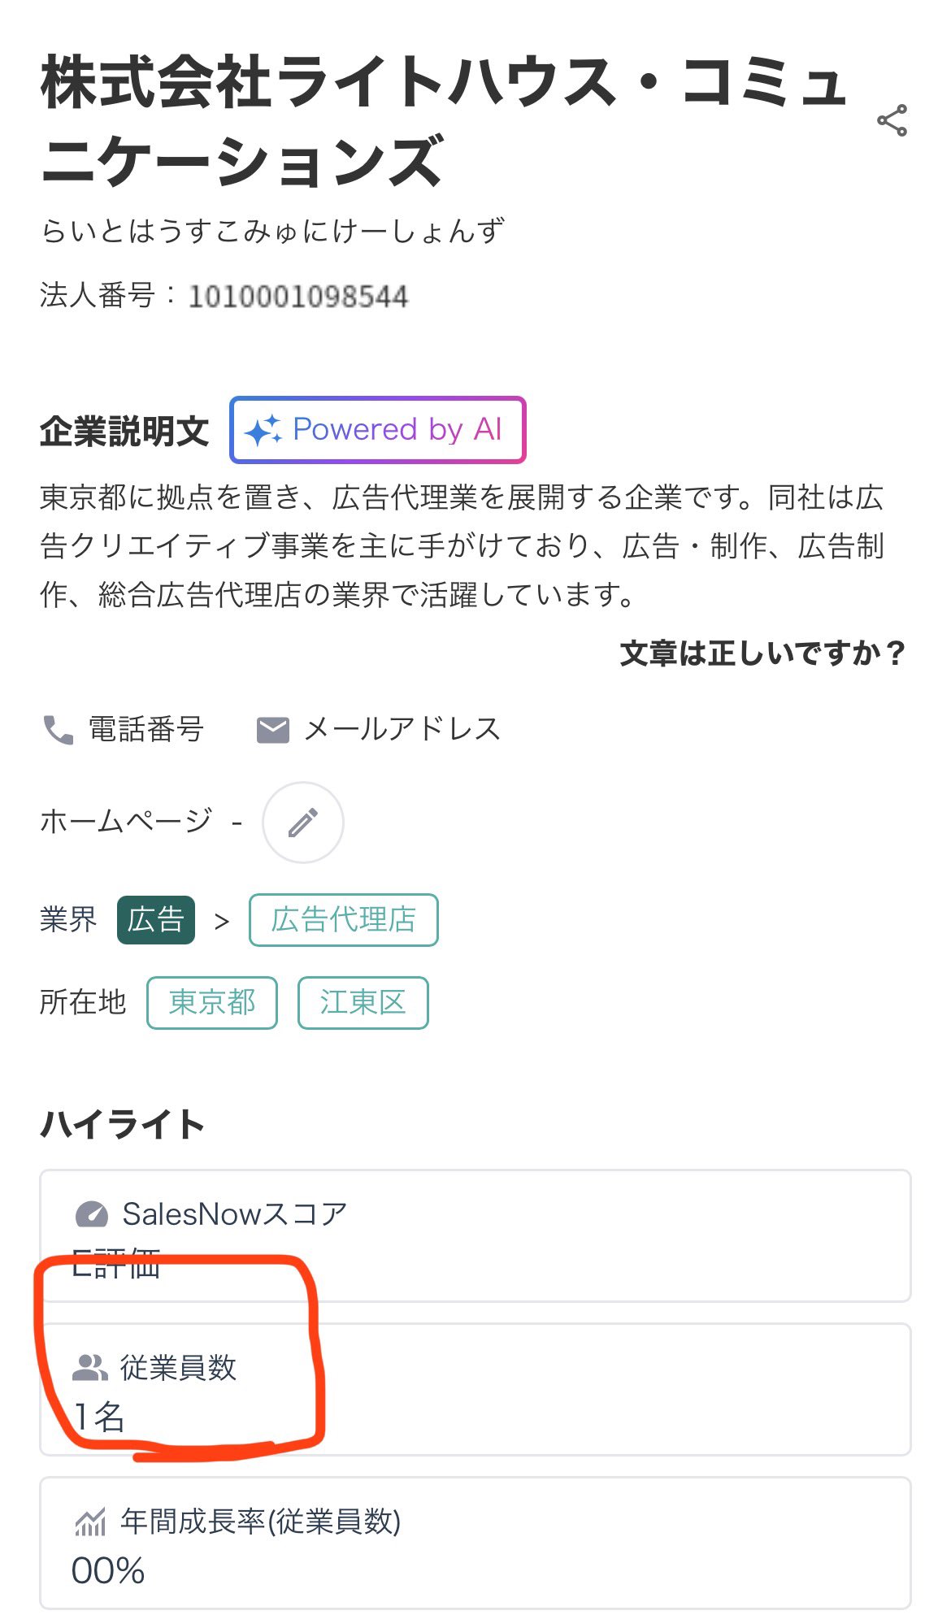Click the メールアドレス label
The width and height of the screenshot is (951, 1615).
coord(402,729)
